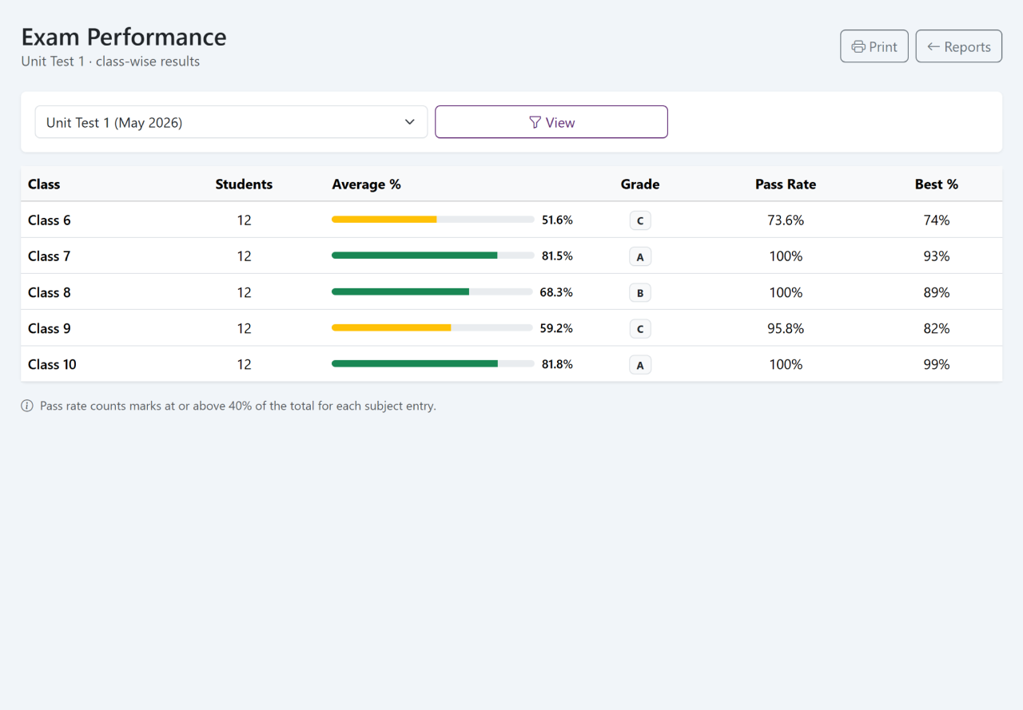Click the A grade badge for Class 10

[640, 364]
